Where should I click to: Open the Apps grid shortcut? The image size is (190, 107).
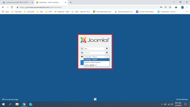tap(6, 12)
